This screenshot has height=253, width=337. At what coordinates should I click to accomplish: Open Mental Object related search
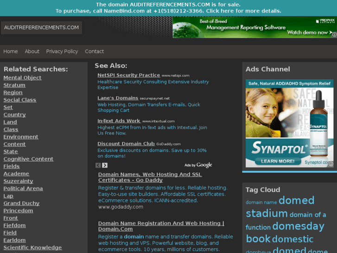click(x=22, y=78)
